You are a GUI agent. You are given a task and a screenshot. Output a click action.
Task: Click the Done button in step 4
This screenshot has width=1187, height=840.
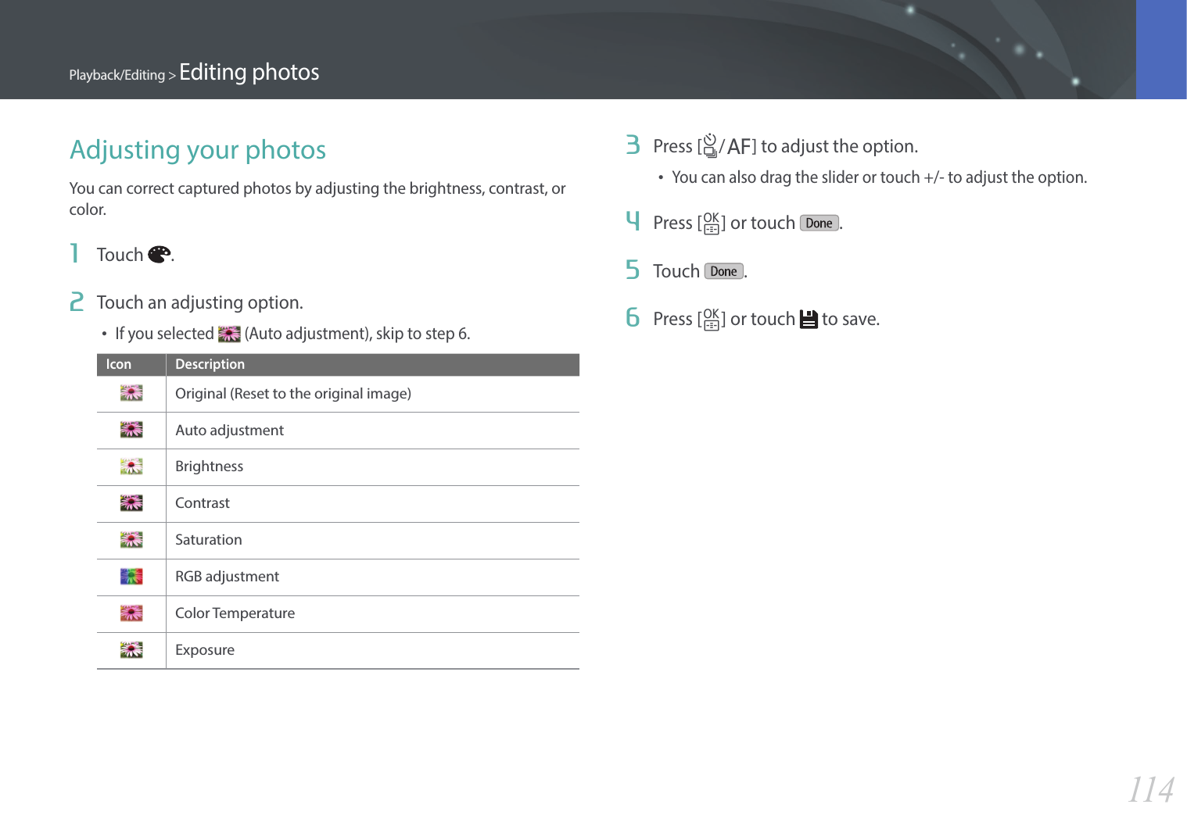click(819, 223)
